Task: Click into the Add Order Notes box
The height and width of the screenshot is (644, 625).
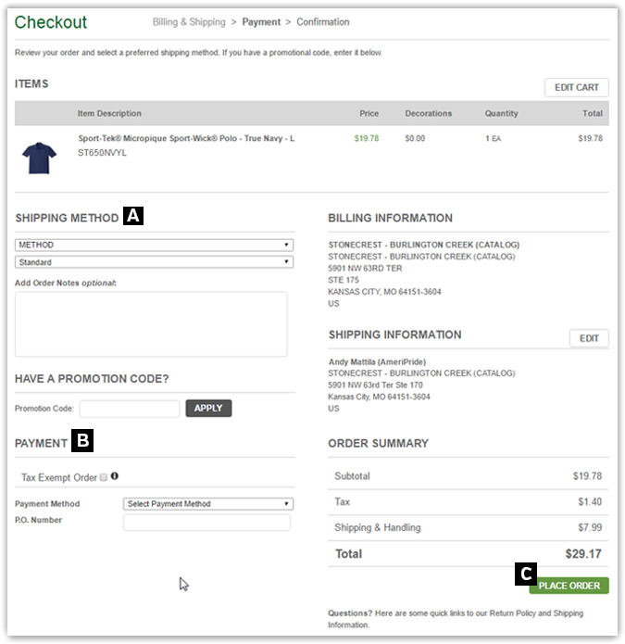Action: pos(151,323)
